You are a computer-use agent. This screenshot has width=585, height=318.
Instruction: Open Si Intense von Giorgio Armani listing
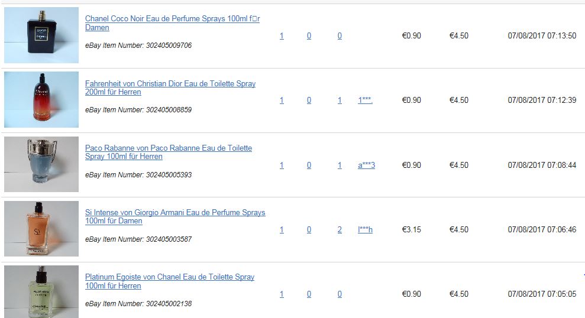point(175,216)
